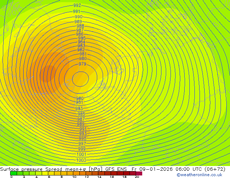Click the 992 isobar label
This screenshot has width=230, height=178.
[77, 5]
